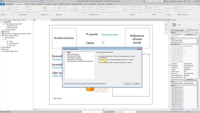Screen dimensions: 200x113
Task: Switch to the Архитектура ribbon tab
Action: 10,4
